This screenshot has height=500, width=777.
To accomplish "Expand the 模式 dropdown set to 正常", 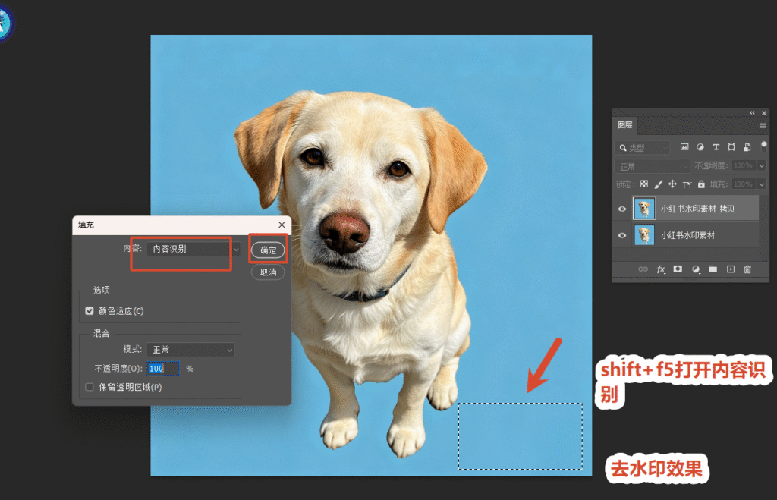I will pos(190,350).
